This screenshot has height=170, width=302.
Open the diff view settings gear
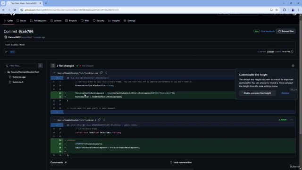(293, 66)
